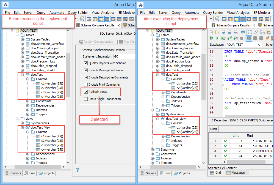
Task: Click the Save disk icon in editor toolbar
Action: [223, 32]
